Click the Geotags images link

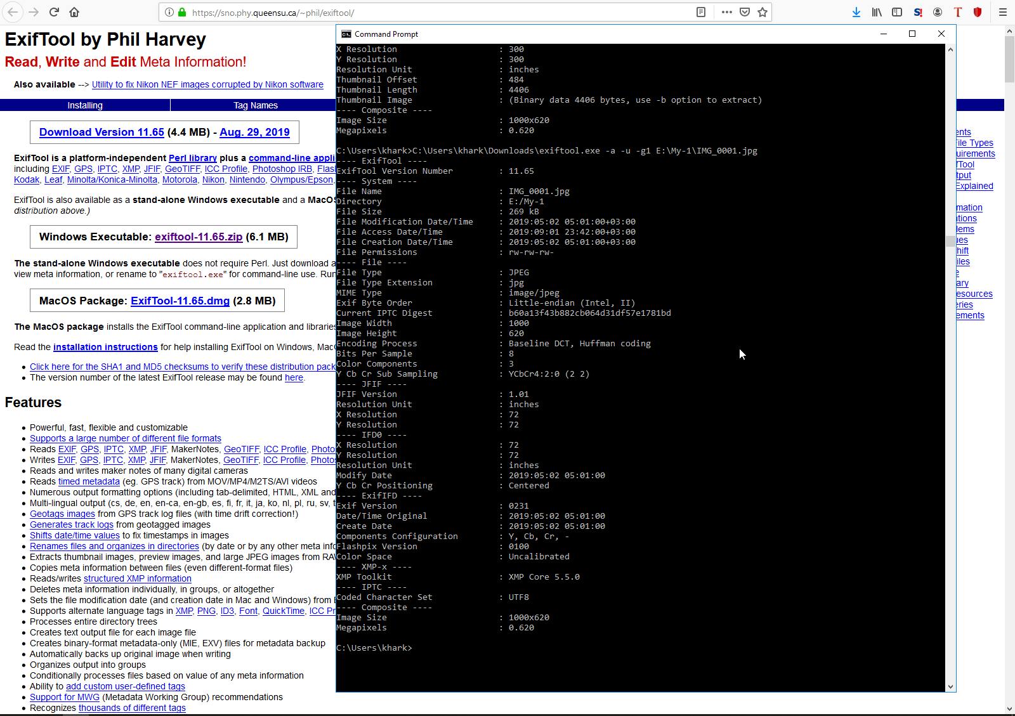[x=62, y=514]
